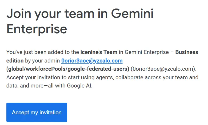Click the plain-text email in parentheses
The height and width of the screenshot is (125, 208).
coord(163,69)
